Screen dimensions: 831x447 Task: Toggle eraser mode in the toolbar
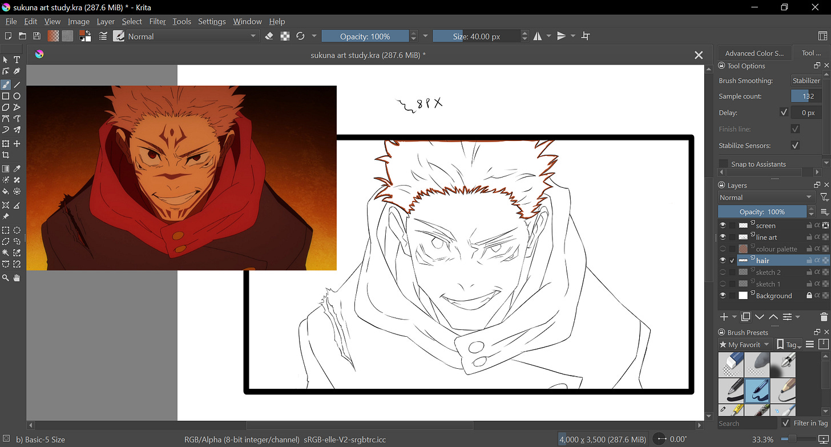tap(270, 36)
